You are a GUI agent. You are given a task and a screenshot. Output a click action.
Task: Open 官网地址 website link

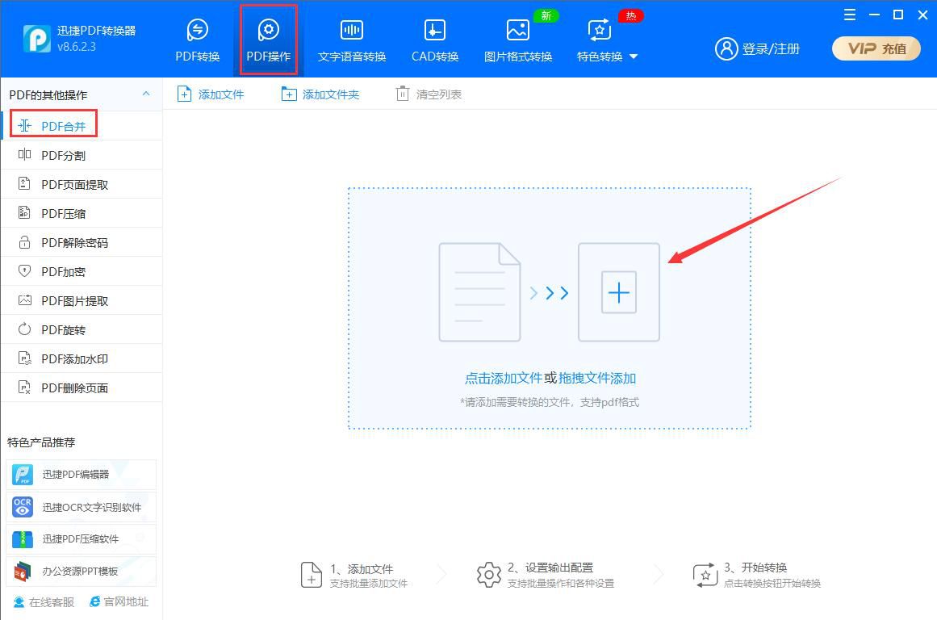coord(119,601)
